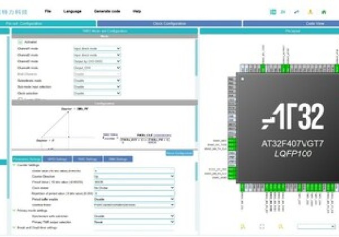Open the Period buffer enable dropdown
Screen dimensions: 339x237
pyautogui.click(x=134, y=199)
